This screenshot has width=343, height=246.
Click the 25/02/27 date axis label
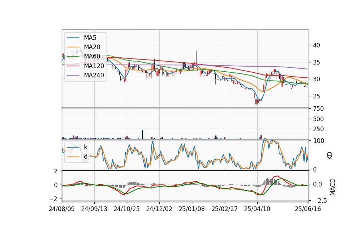[x=225, y=209]
